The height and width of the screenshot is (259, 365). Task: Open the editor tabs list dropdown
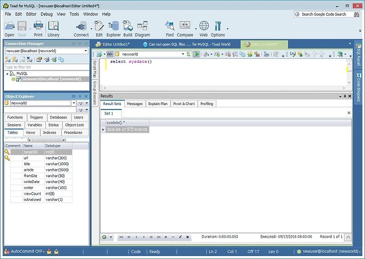coord(350,44)
